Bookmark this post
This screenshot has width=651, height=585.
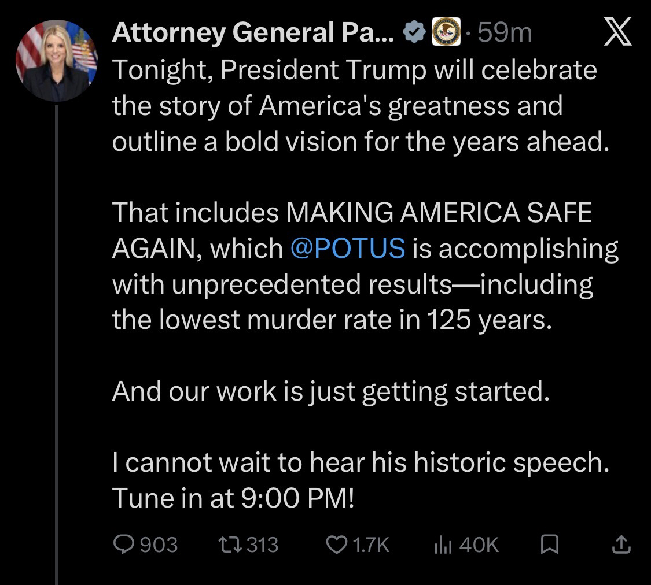(x=549, y=544)
